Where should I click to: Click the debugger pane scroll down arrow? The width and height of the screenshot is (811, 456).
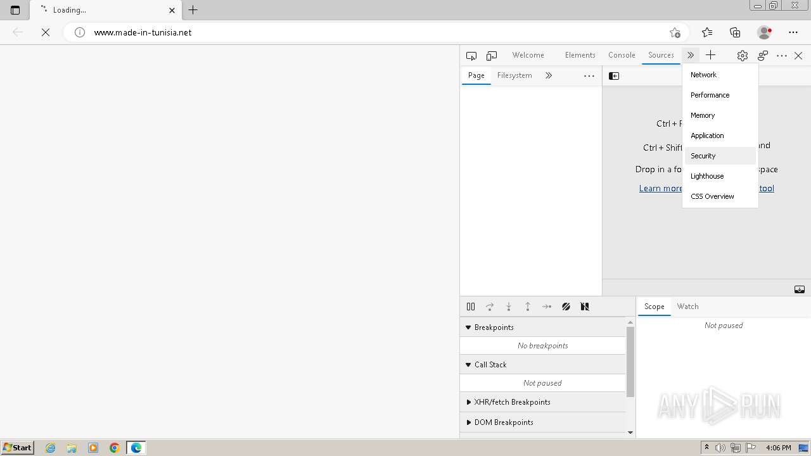(630, 433)
